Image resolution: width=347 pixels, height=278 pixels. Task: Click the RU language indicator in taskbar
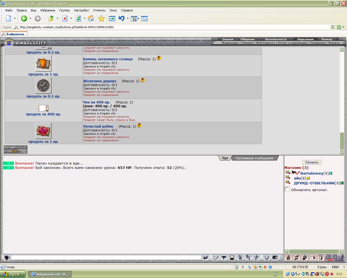click(x=275, y=274)
